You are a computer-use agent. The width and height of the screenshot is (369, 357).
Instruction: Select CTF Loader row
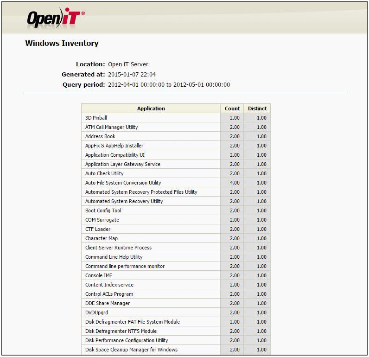tap(176, 229)
